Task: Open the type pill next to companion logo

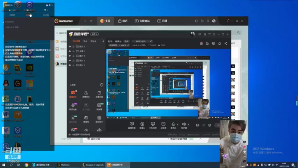Action: tap(95, 34)
